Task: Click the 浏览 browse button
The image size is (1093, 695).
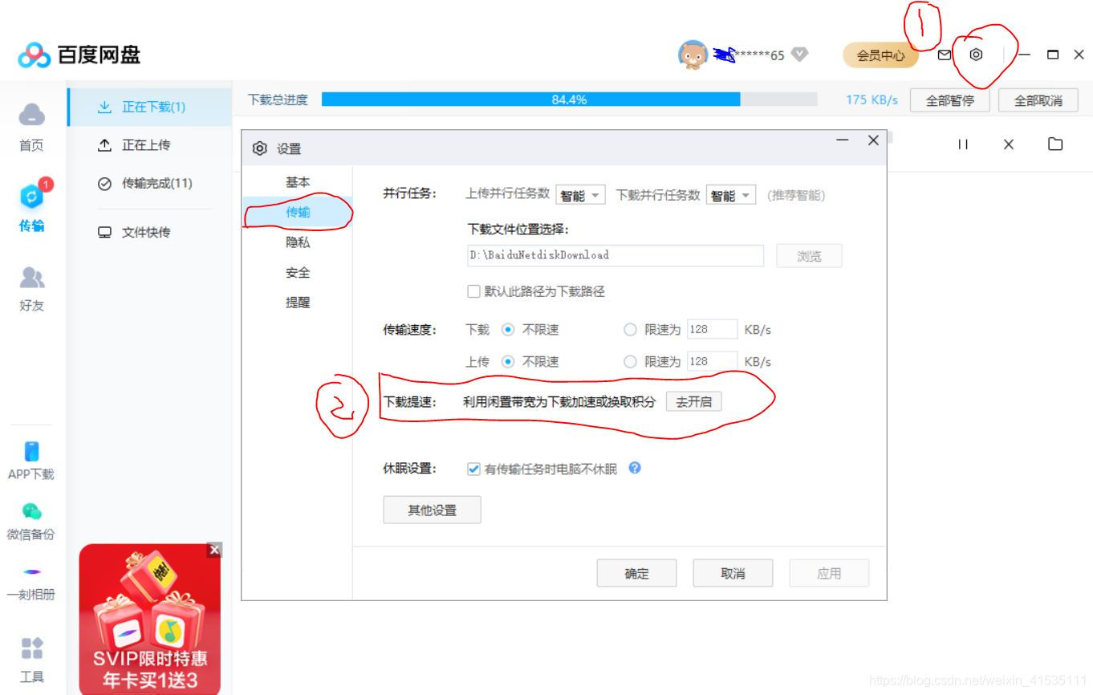Action: coord(809,256)
